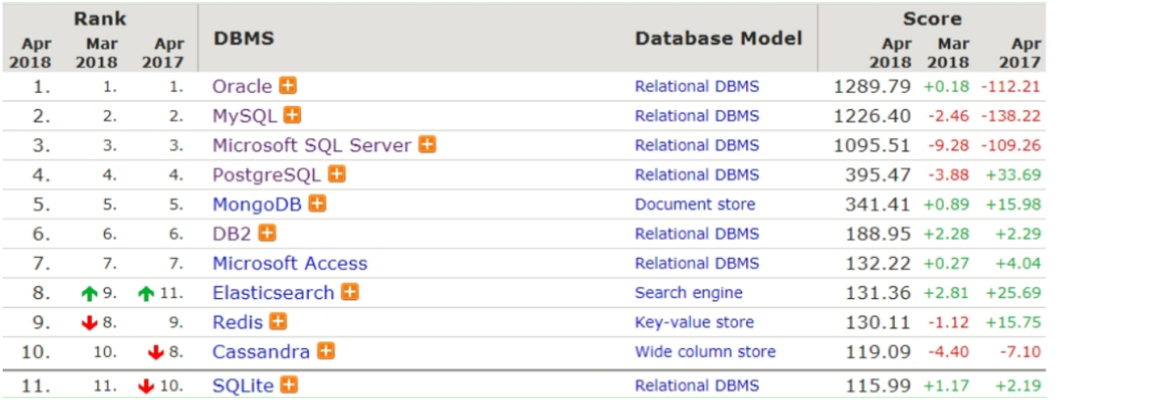Expand SQLite info via plus icon
Screen dimensions: 1167x412
tap(290, 385)
